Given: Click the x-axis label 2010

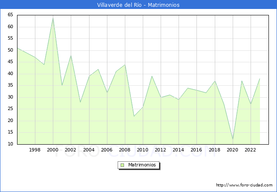Looking at the screenshot, I should (x=143, y=150).
